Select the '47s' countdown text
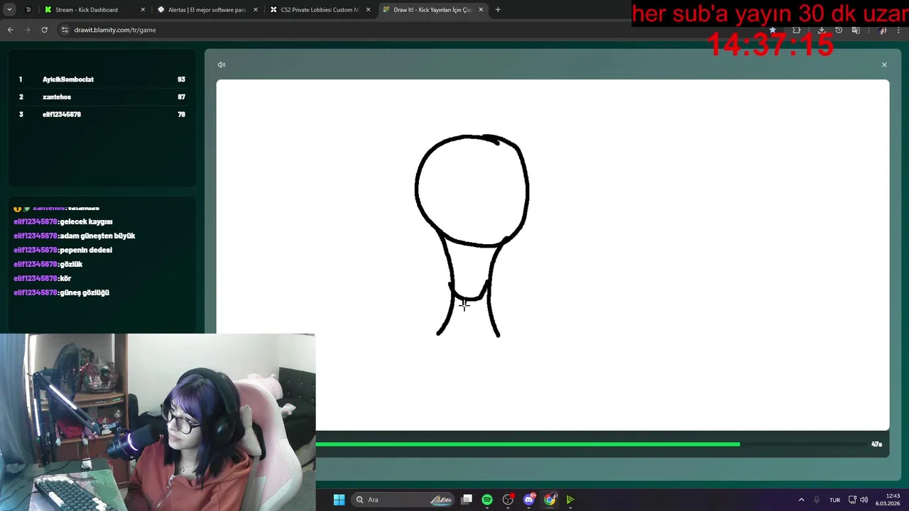The height and width of the screenshot is (511, 909). pyautogui.click(x=876, y=444)
